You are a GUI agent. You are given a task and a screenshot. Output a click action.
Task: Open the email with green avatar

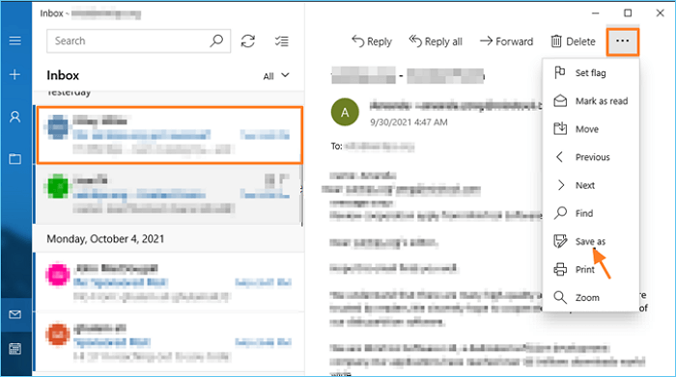point(168,195)
